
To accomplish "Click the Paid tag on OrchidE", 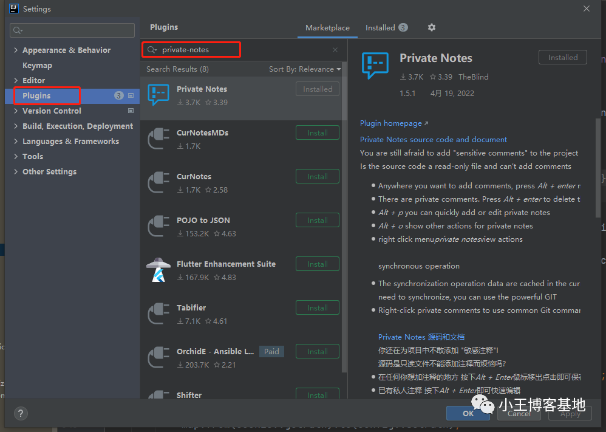I will (x=271, y=352).
